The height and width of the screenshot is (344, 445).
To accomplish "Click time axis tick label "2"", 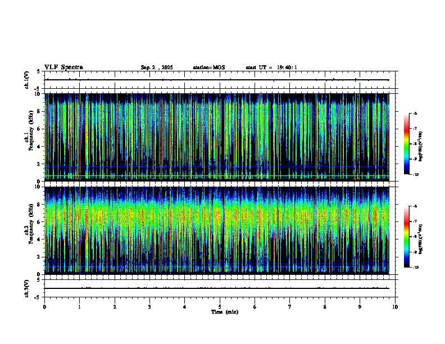I will coord(115,307).
